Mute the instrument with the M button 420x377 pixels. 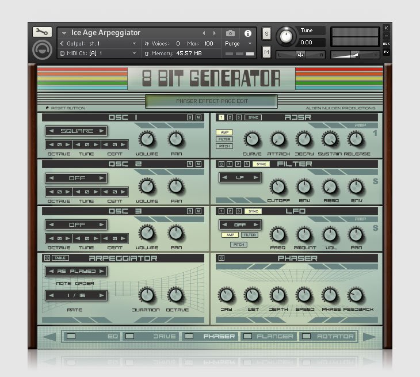click(x=266, y=52)
